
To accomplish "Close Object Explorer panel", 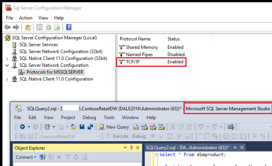I will (x=138, y=148).
